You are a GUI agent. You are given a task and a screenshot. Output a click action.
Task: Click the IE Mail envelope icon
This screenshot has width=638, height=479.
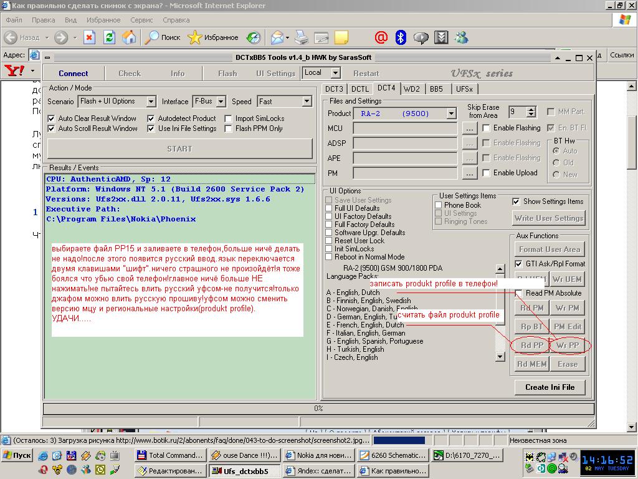(277, 37)
